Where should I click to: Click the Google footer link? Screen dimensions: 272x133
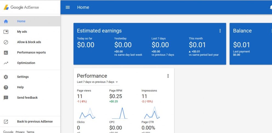(x=8, y=132)
